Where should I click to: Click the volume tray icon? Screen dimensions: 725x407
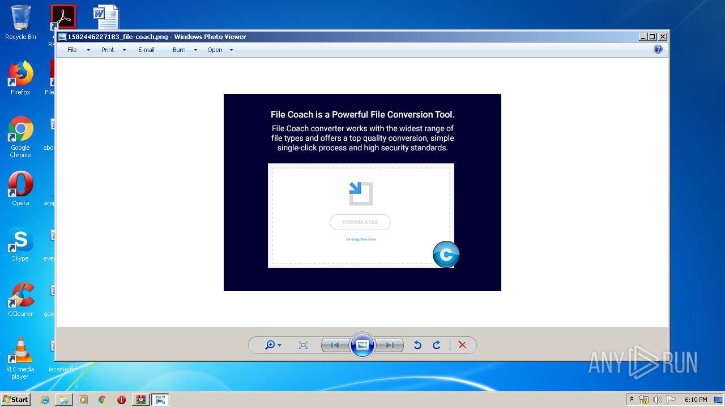[x=658, y=400]
